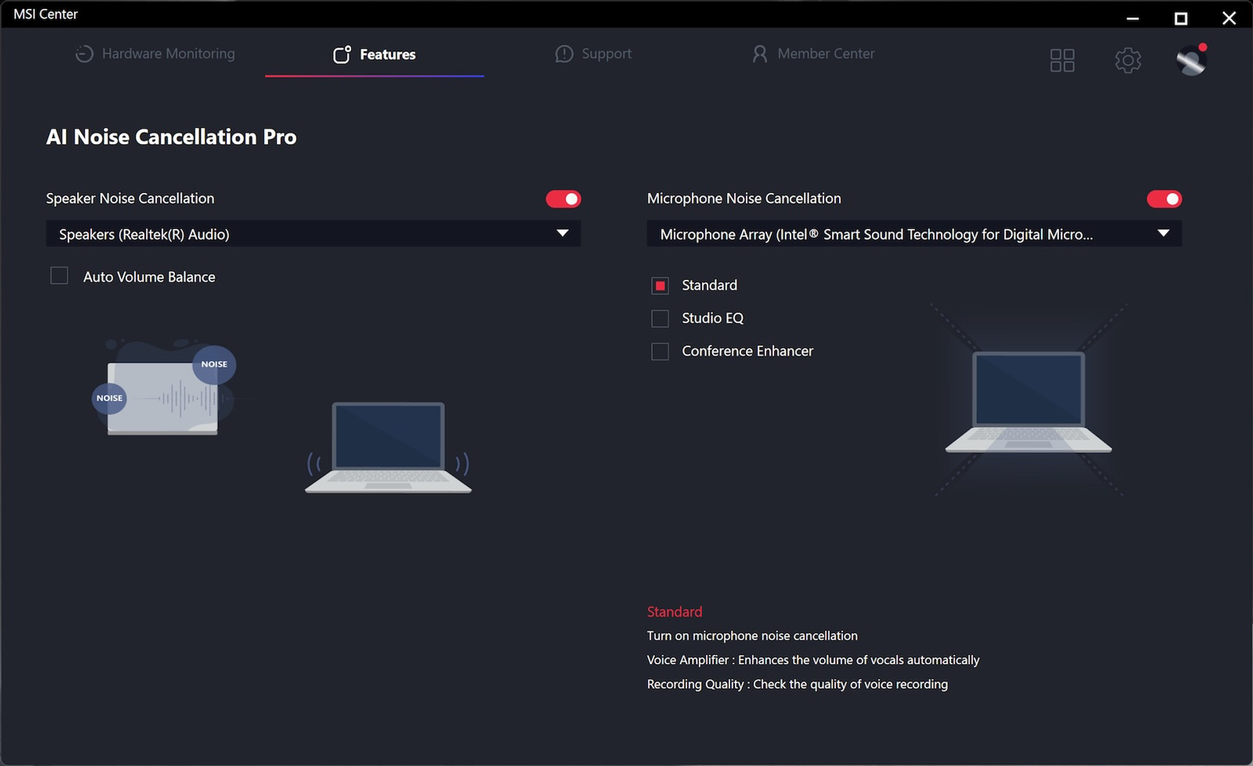This screenshot has height=766, width=1253.
Task: Click the Speakers (Realtek(R) Audio) device name
Action: pos(144,234)
